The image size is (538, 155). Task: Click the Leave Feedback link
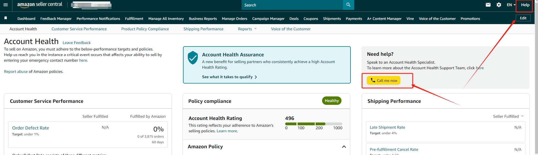(x=77, y=43)
